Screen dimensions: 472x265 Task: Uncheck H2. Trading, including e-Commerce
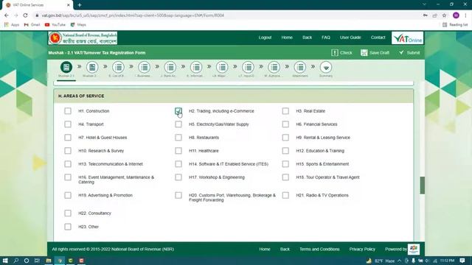click(x=178, y=111)
